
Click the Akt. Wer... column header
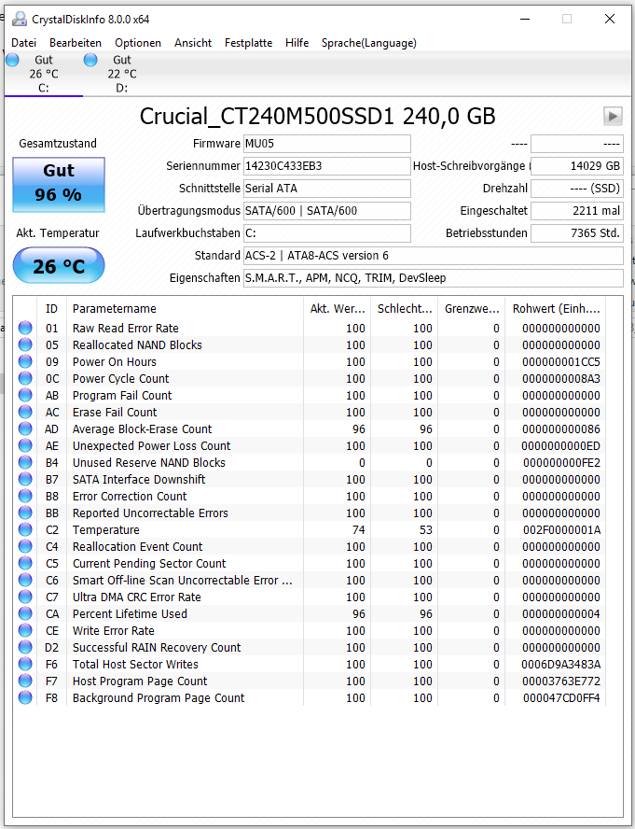tap(337, 309)
